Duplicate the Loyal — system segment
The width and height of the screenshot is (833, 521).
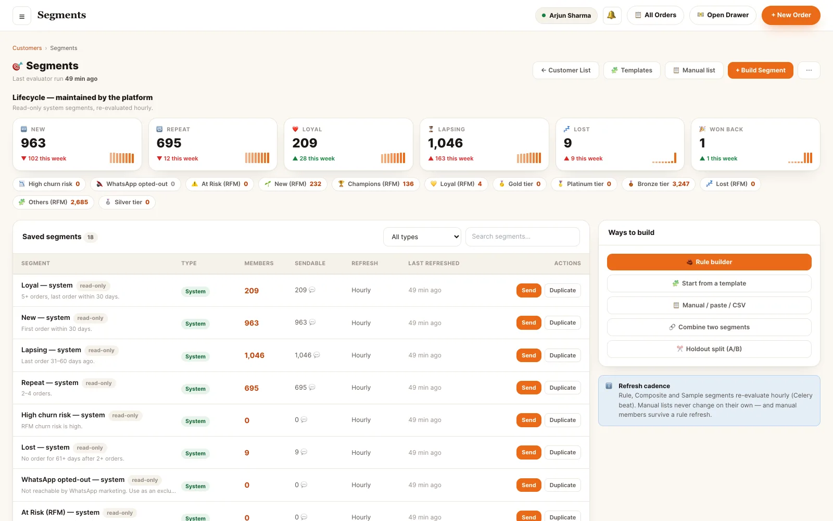pos(562,291)
